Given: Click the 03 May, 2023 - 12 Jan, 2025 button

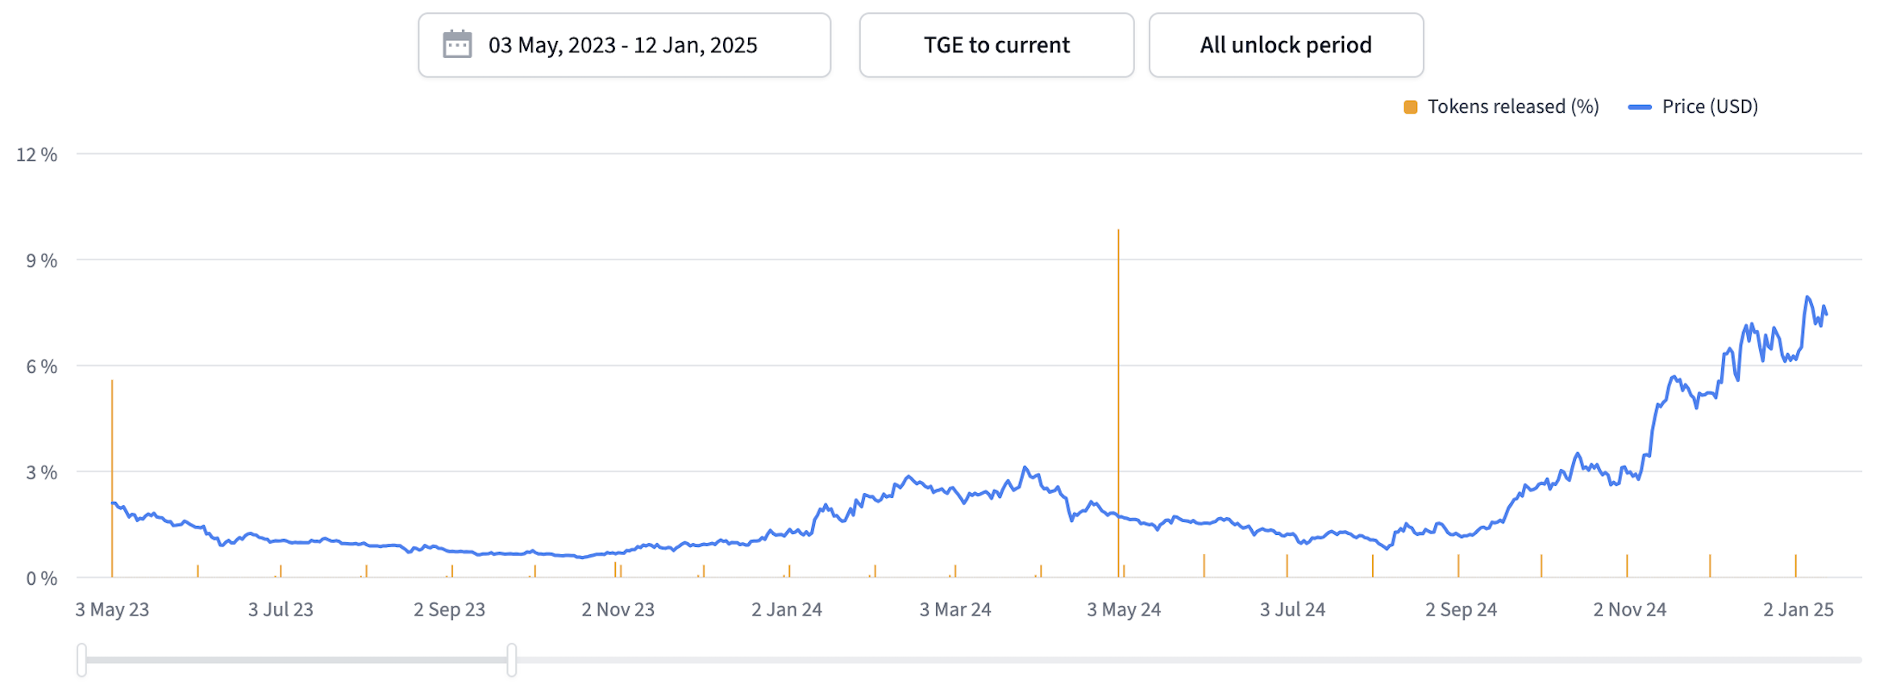Looking at the screenshot, I should (x=625, y=45).
